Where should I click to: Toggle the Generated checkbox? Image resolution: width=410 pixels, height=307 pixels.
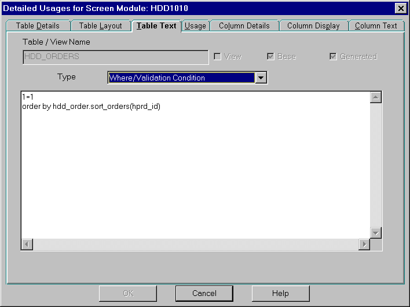333,57
